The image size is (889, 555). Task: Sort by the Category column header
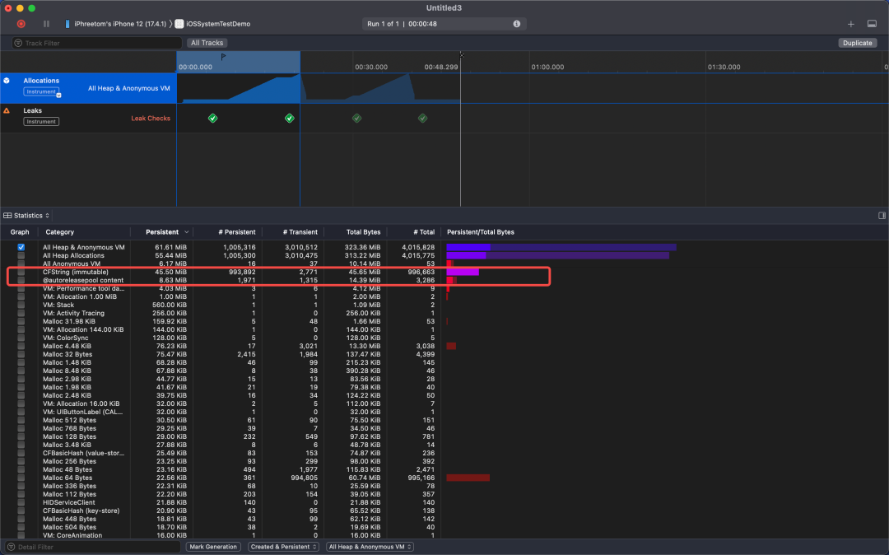pyautogui.click(x=59, y=232)
